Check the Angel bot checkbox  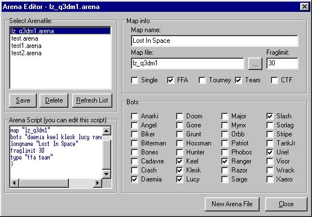(134, 125)
